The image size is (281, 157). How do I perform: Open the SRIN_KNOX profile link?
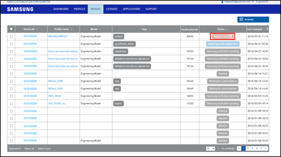(55, 96)
